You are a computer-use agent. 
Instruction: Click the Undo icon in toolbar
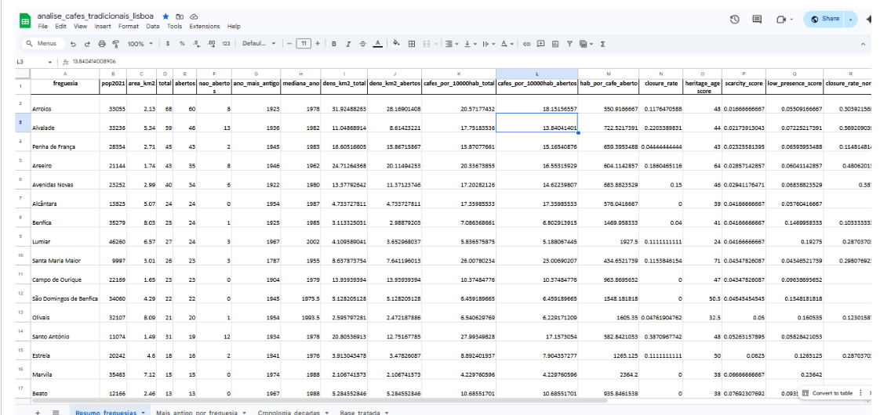click(73, 44)
